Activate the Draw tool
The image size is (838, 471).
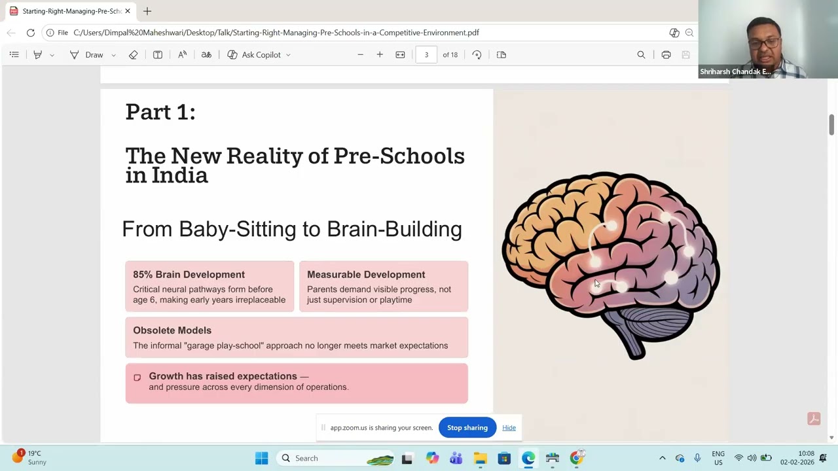tap(87, 55)
